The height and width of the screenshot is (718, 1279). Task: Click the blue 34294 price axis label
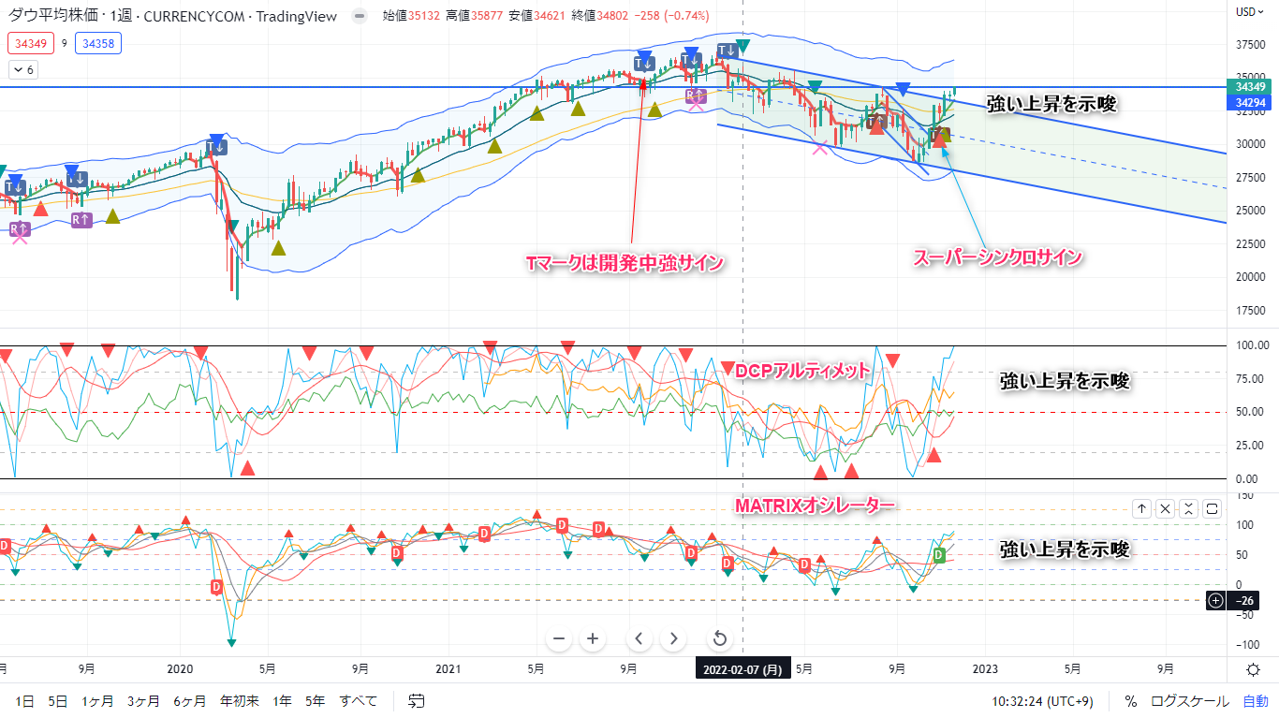coord(1251,102)
